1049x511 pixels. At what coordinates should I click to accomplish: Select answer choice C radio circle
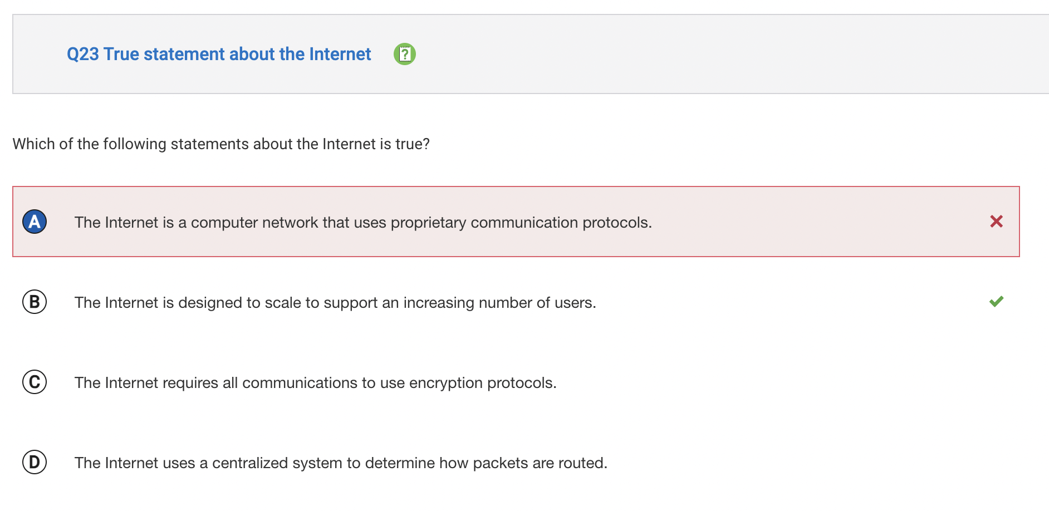[35, 382]
